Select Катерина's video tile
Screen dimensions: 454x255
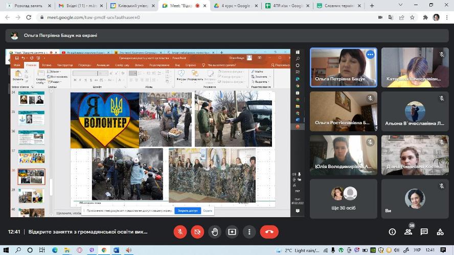(x=415, y=67)
